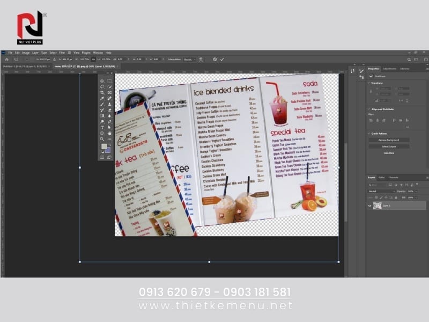Viewport: 429px width, 322px height.
Task: Open the Opacity dropdown in Layers panel
Action: click(416, 191)
